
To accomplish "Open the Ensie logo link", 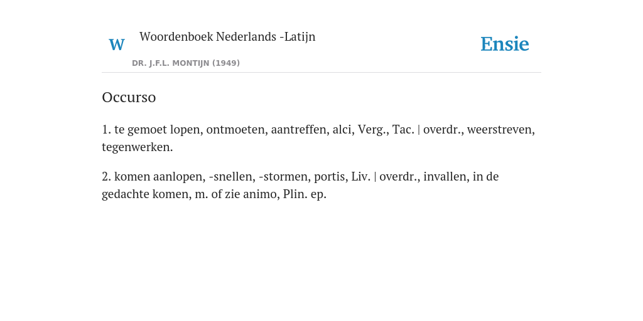I will point(505,44).
